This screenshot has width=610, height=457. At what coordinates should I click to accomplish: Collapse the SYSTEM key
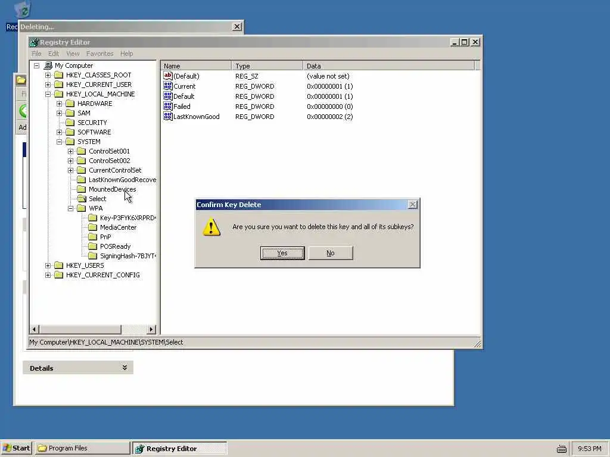point(59,142)
